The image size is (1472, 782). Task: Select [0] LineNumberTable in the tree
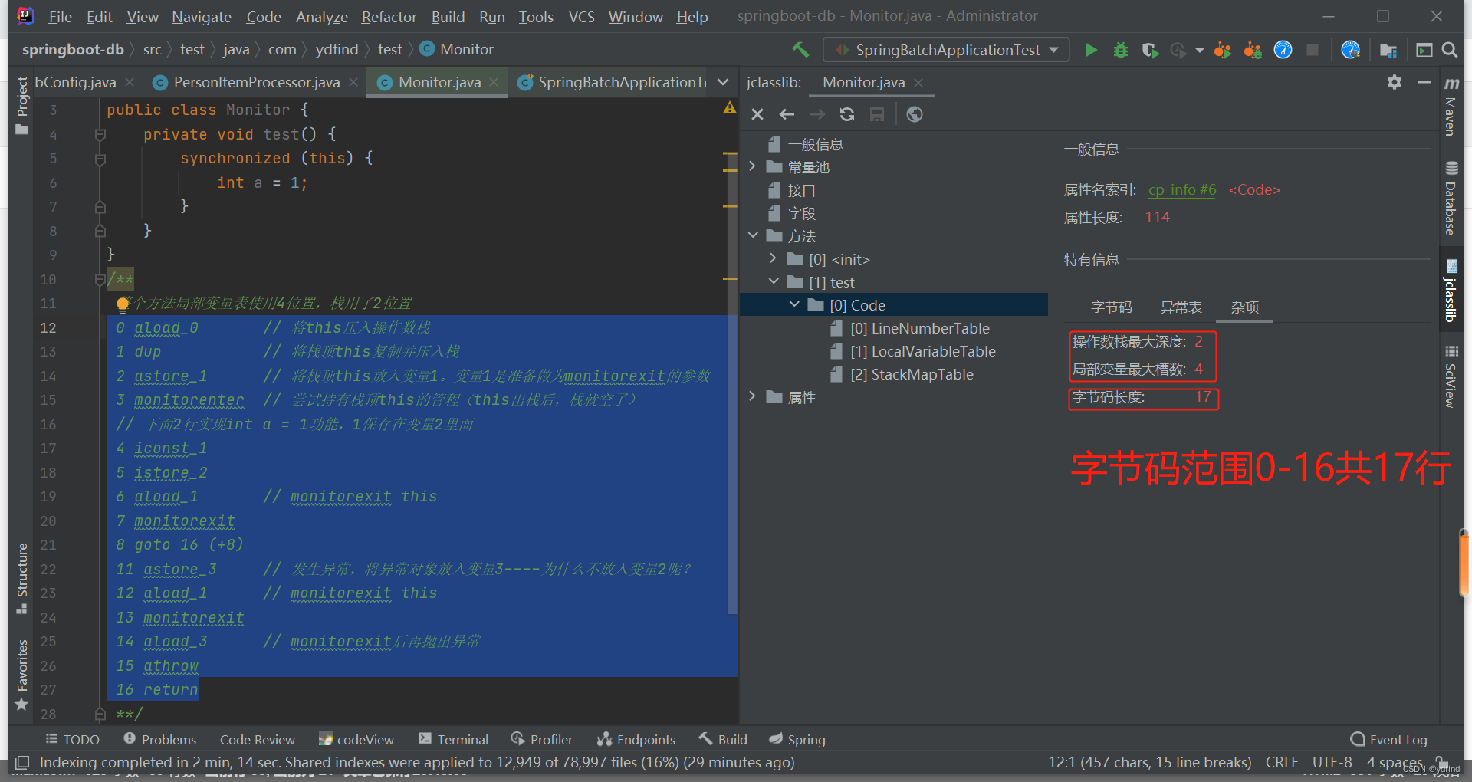pyautogui.click(x=919, y=328)
